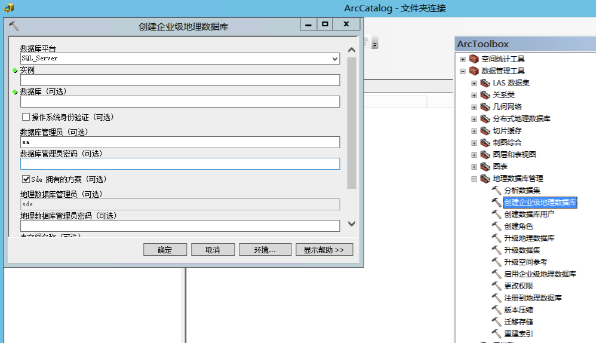Screen dimensions: 596x343
Task: Maximize the 创建企业级地理数据库 dialog
Action: (x=325, y=24)
